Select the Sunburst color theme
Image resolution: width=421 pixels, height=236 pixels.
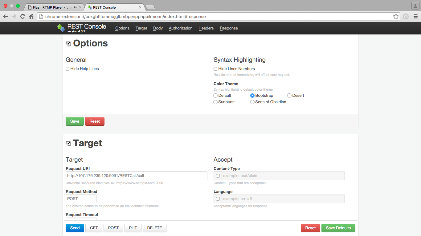(215, 102)
